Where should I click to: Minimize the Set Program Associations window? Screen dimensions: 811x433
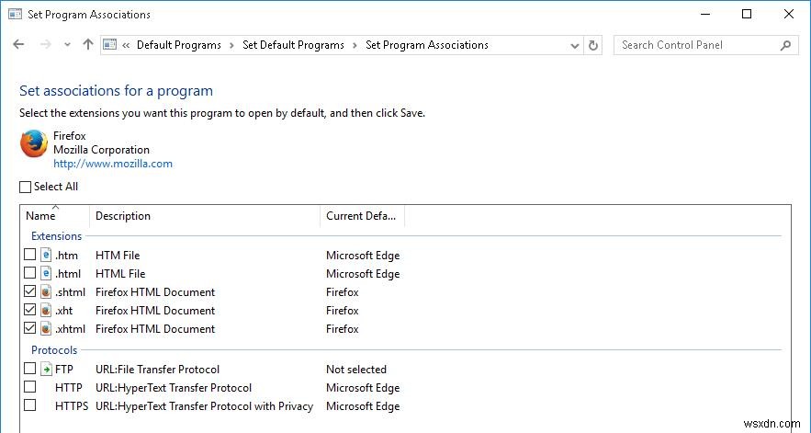click(704, 14)
